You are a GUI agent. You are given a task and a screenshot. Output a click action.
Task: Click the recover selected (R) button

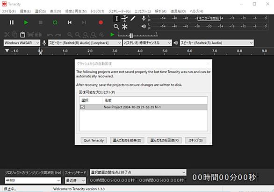(x=165, y=140)
